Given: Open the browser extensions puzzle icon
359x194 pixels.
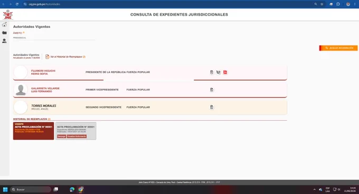Looking at the screenshot, I should click(338, 4).
